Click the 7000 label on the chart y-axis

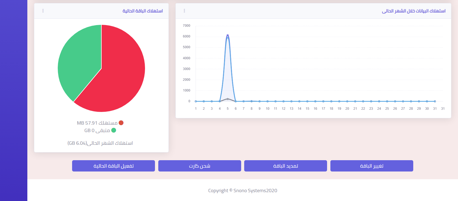coord(186,26)
